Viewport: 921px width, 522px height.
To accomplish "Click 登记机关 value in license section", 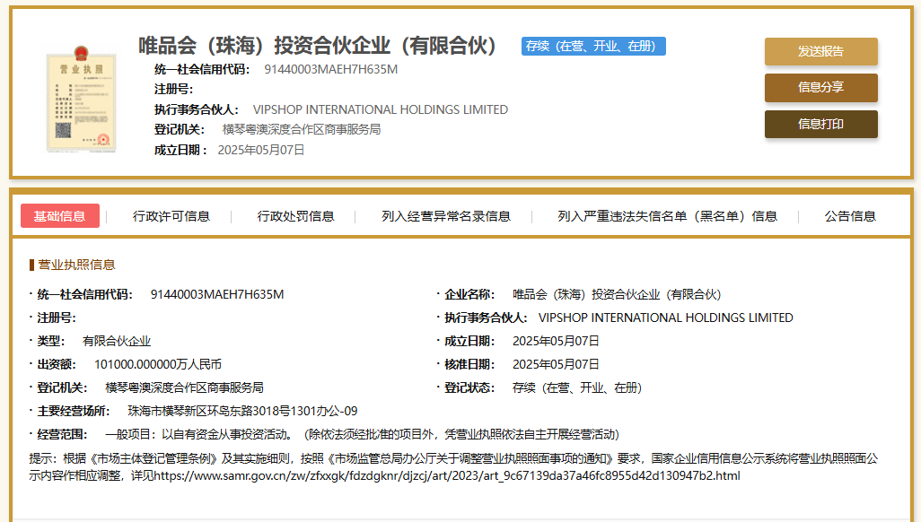I will click(x=184, y=387).
